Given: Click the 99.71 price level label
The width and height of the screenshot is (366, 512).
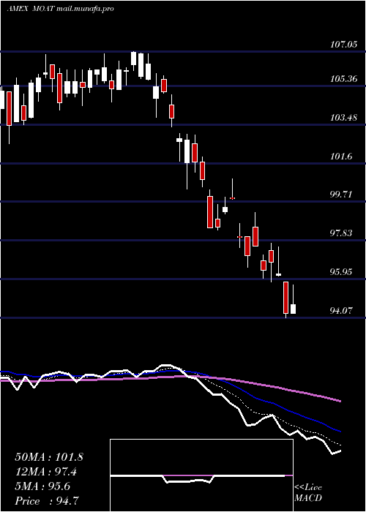Looking at the screenshot, I should [x=341, y=195].
